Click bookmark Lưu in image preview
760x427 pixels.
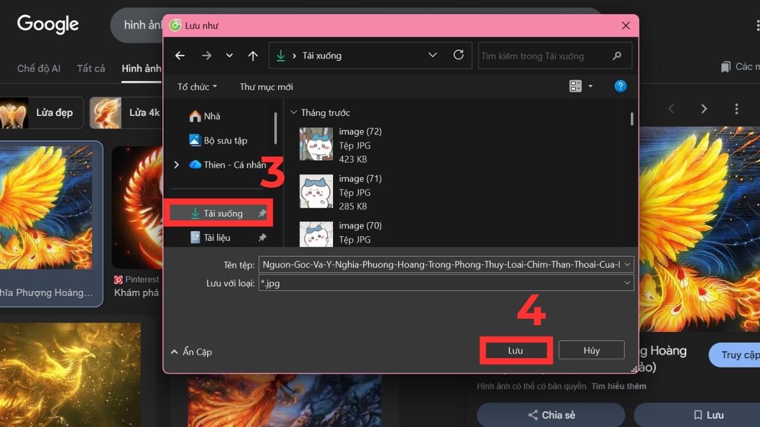click(708, 415)
